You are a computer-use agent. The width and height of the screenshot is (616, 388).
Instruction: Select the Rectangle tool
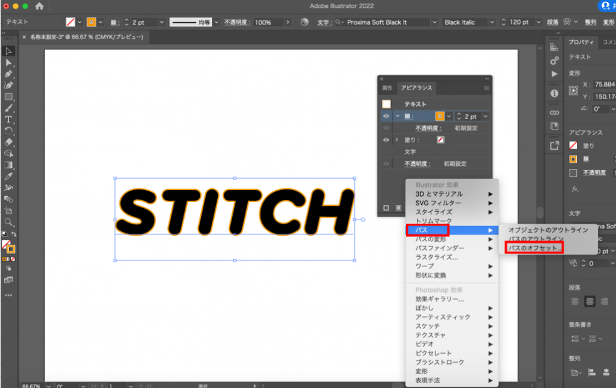(8, 97)
